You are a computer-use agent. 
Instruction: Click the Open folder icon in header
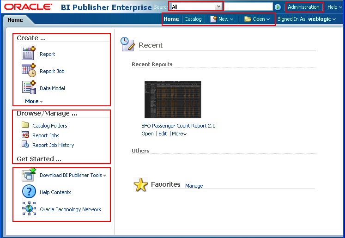coord(248,19)
